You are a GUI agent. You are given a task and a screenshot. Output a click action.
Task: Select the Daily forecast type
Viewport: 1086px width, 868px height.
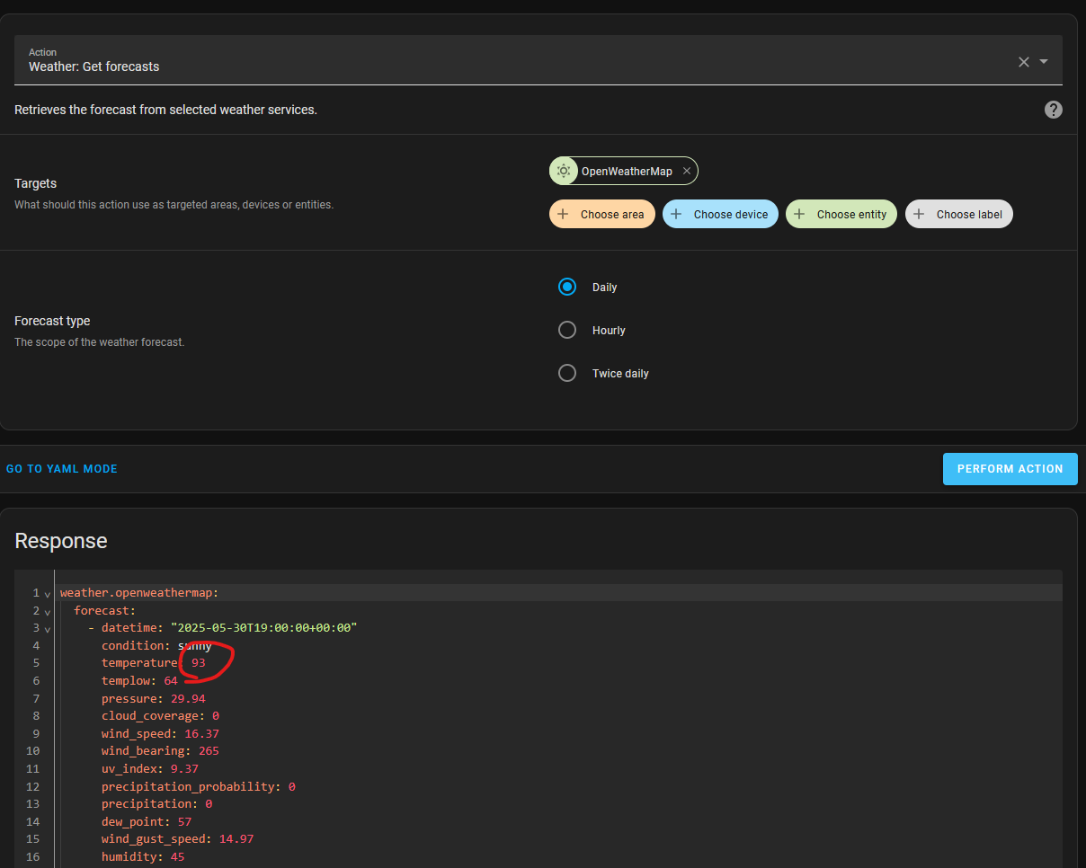coord(566,287)
